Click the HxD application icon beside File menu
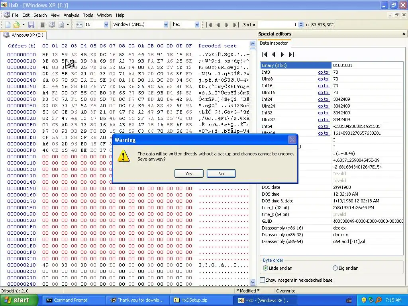 pyautogui.click(x=6, y=15)
